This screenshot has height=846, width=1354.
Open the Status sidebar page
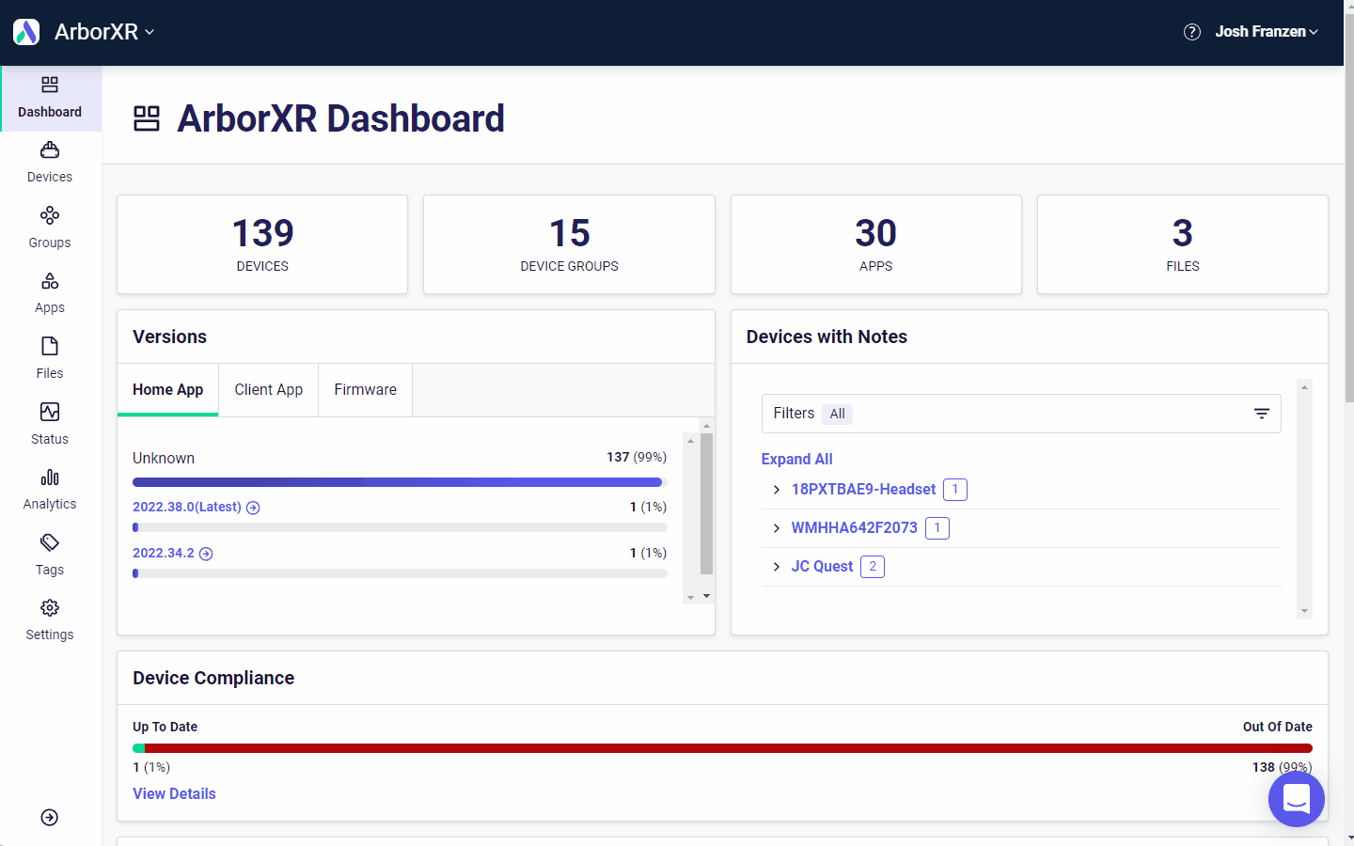50,425
